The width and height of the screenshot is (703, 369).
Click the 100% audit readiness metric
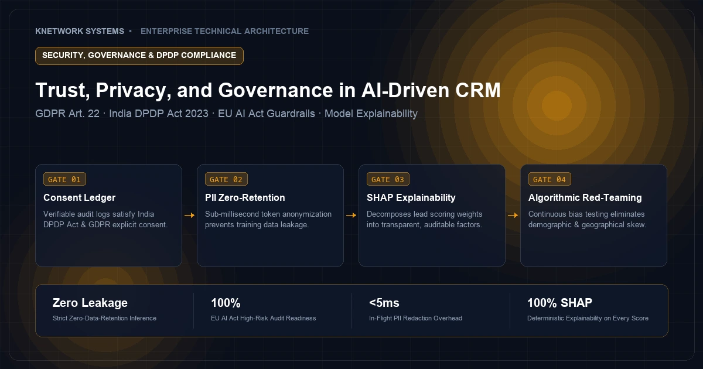point(226,303)
